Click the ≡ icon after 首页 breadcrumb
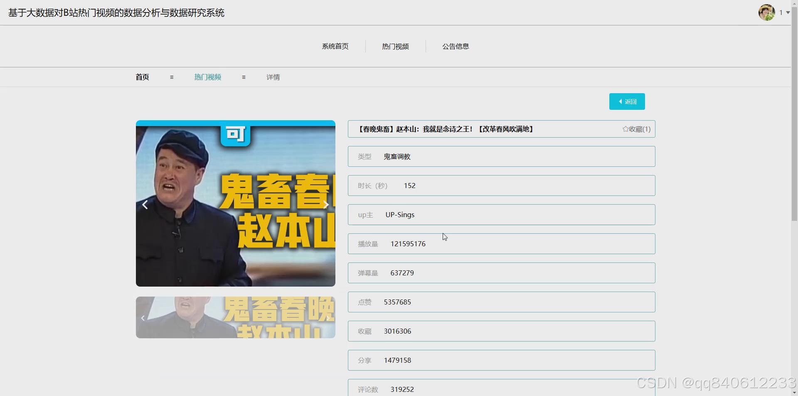Screen dimensions: 798x396 (172, 77)
